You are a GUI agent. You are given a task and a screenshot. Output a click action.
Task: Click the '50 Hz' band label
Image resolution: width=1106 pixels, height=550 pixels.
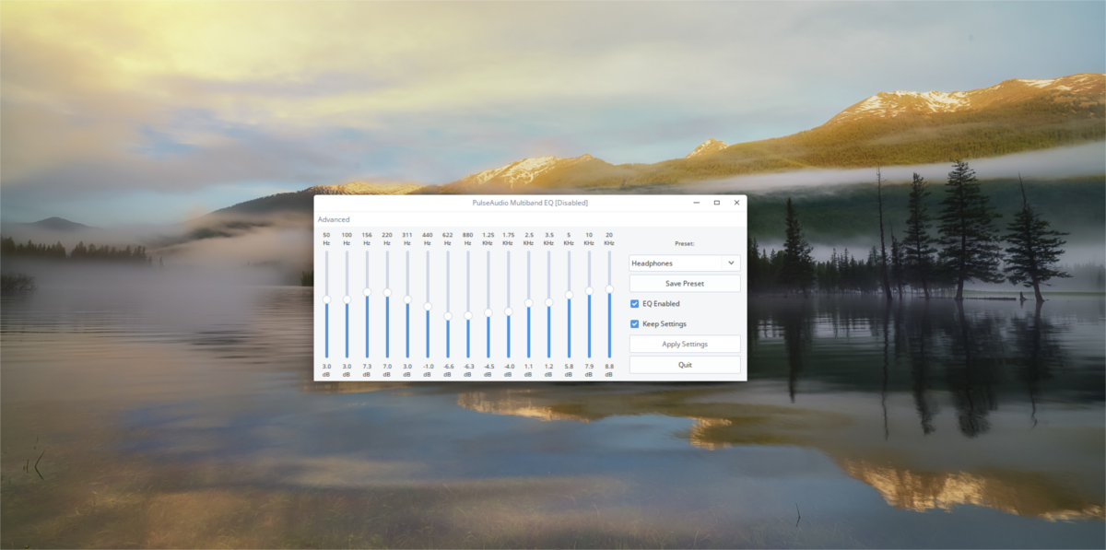point(326,239)
